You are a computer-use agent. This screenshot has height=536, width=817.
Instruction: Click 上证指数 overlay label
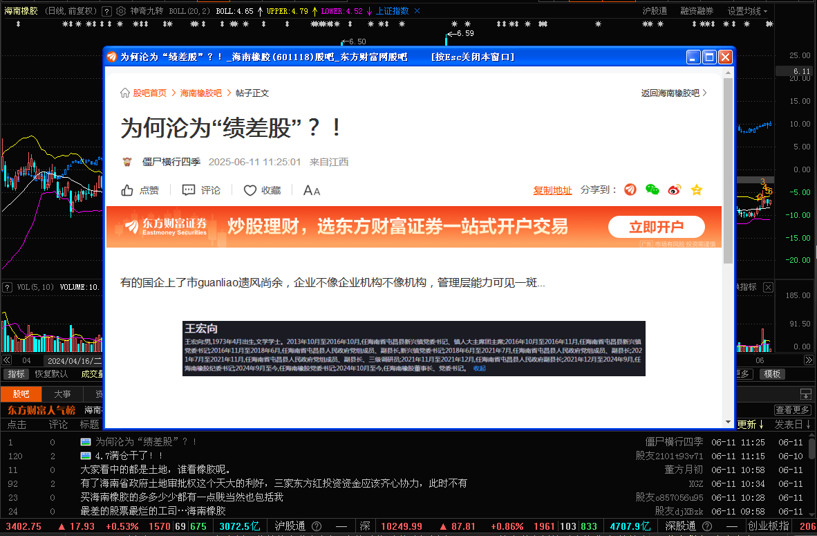(393, 11)
